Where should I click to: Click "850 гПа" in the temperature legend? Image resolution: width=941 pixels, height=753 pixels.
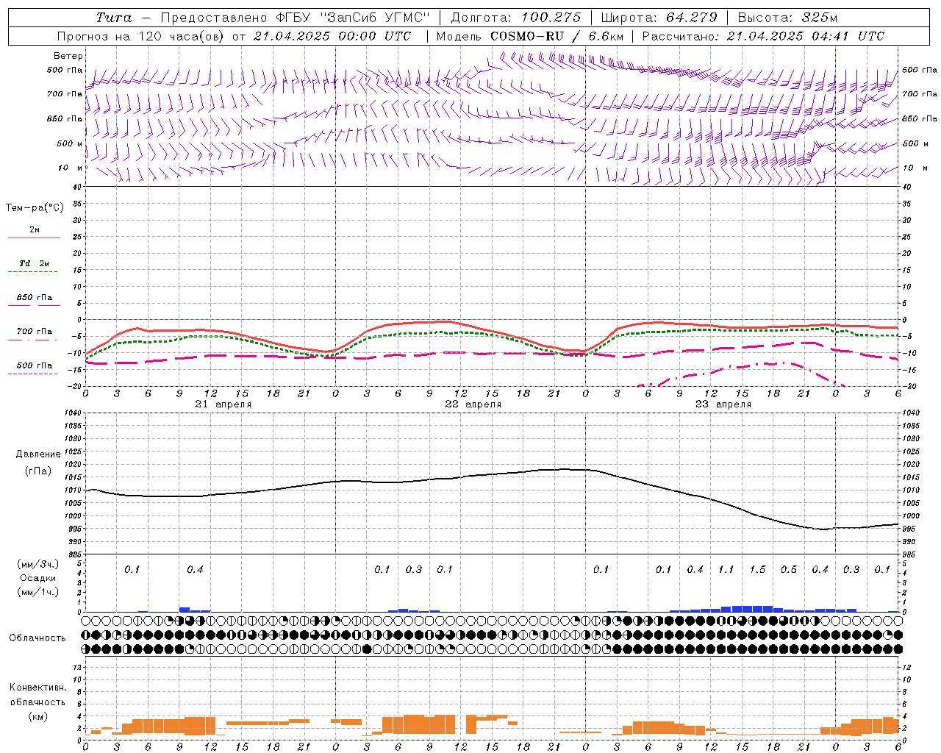(35, 298)
